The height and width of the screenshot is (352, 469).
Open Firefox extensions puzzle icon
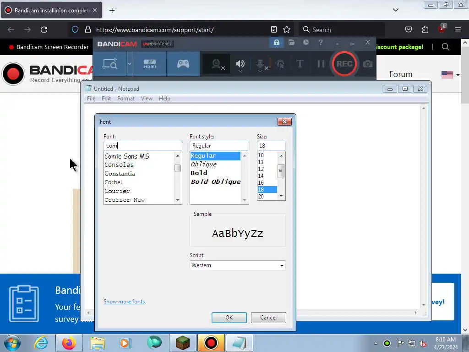(x=425, y=30)
